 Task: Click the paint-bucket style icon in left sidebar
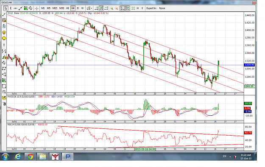[x=4, y=26]
